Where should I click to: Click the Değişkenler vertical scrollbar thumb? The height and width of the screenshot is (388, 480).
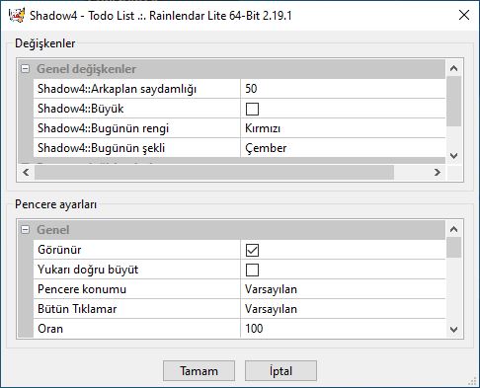(x=453, y=101)
